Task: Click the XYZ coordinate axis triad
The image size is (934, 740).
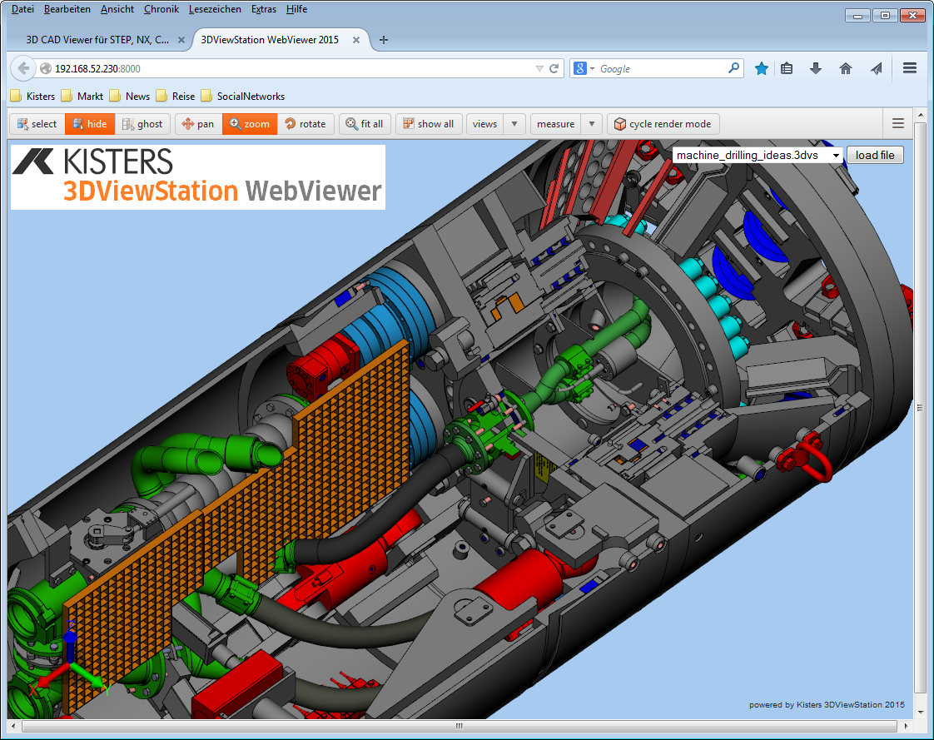Action: [x=68, y=659]
